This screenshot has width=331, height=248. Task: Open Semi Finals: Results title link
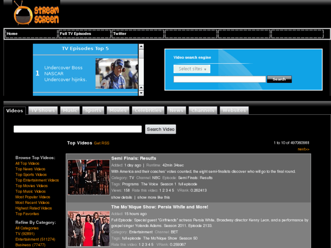click(133, 158)
